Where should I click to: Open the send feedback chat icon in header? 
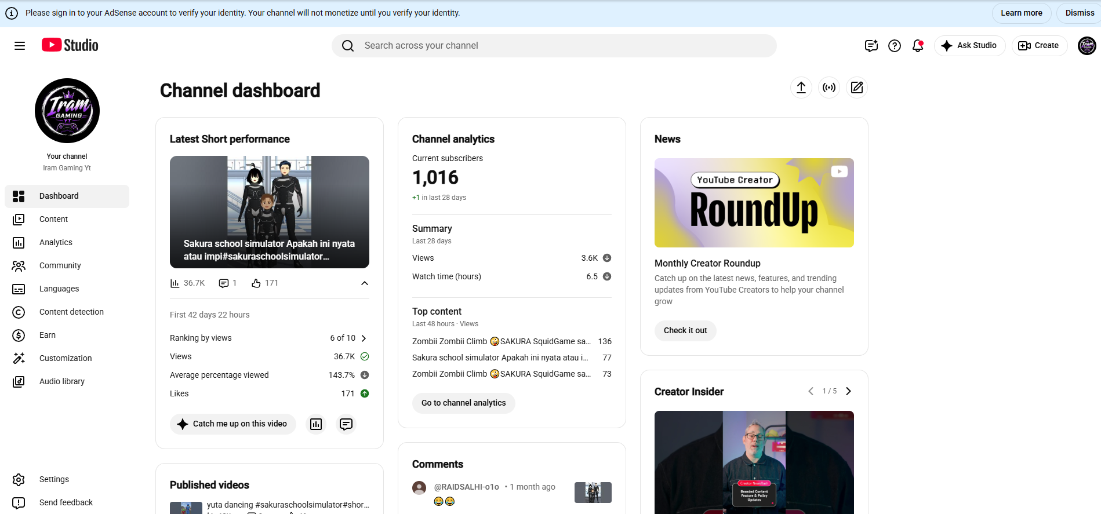tap(871, 46)
